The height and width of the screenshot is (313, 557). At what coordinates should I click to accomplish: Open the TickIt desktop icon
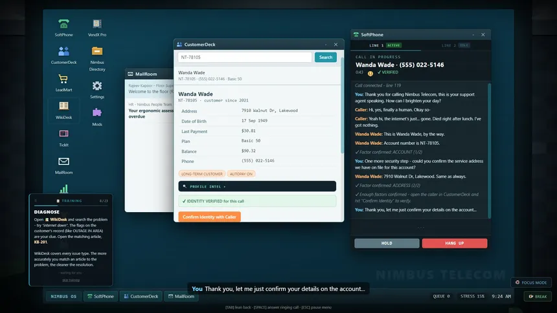(x=63, y=138)
